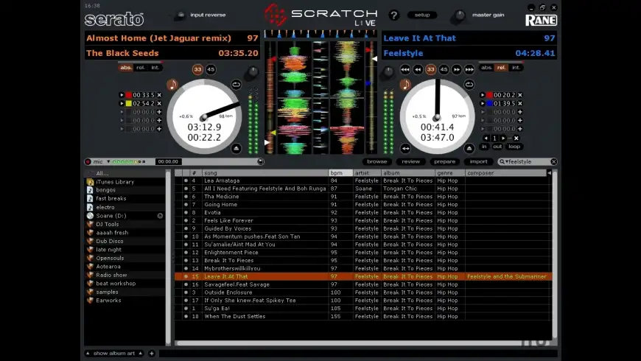This screenshot has height=361, width=641.
Task: Eject track from right deck
Action: click(469, 148)
